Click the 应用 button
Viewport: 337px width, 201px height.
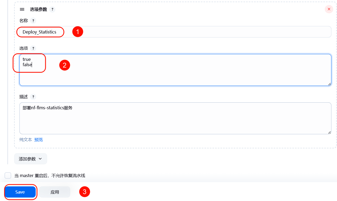coord(55,192)
